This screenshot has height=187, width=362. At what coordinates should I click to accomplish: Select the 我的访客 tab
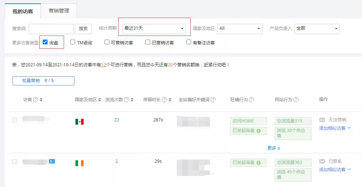pyautogui.click(x=23, y=11)
